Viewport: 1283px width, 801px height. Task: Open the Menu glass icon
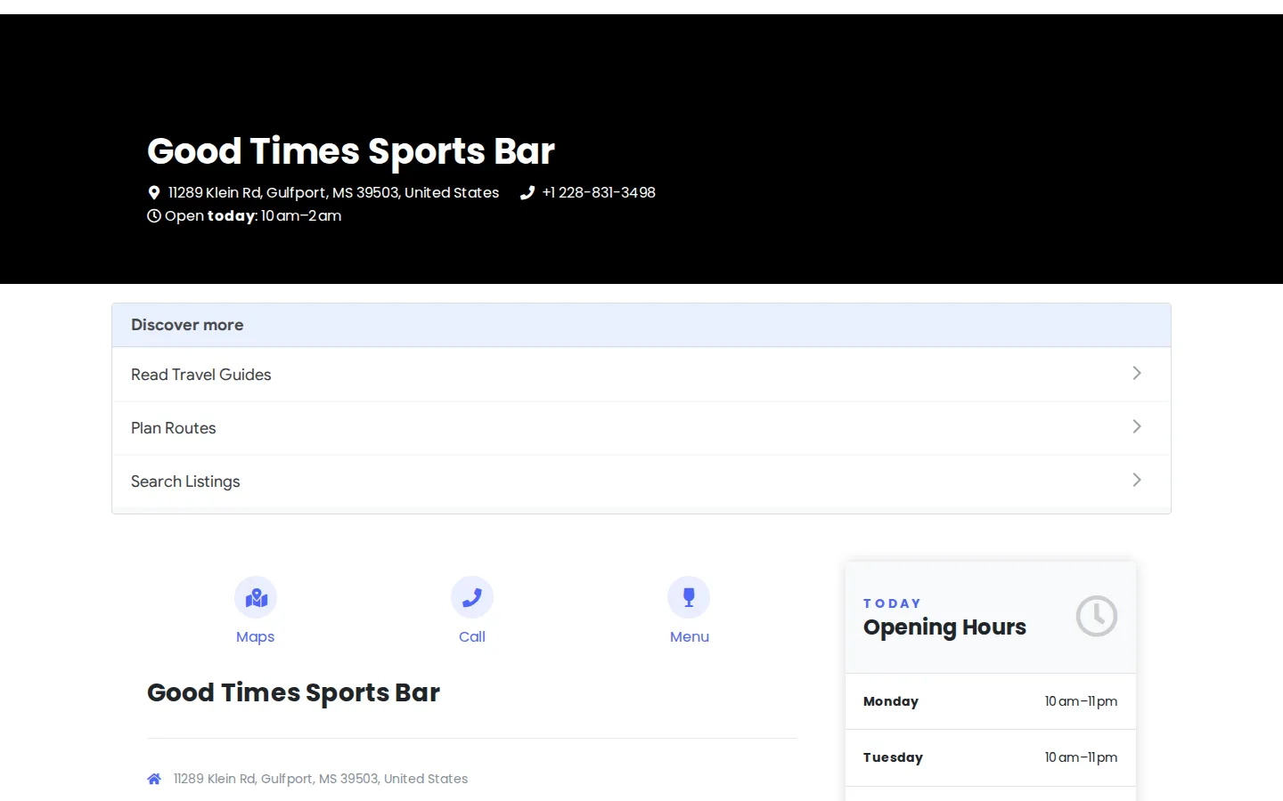(689, 597)
